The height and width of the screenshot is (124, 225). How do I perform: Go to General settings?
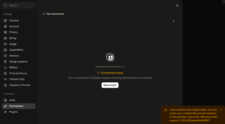(19, 21)
